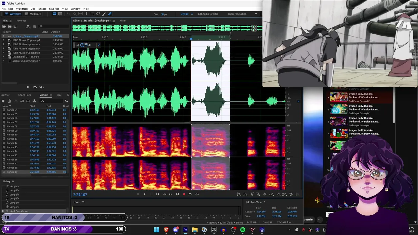Screen dimensions: 418x235
Task: Click the Markers panel search field
Action: (x=51, y=101)
